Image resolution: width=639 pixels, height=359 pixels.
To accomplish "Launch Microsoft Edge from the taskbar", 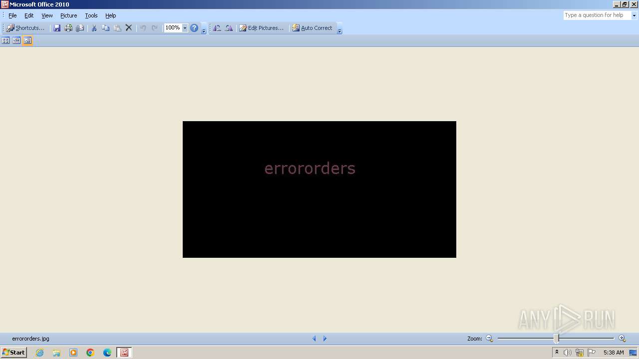I will 107,353.
